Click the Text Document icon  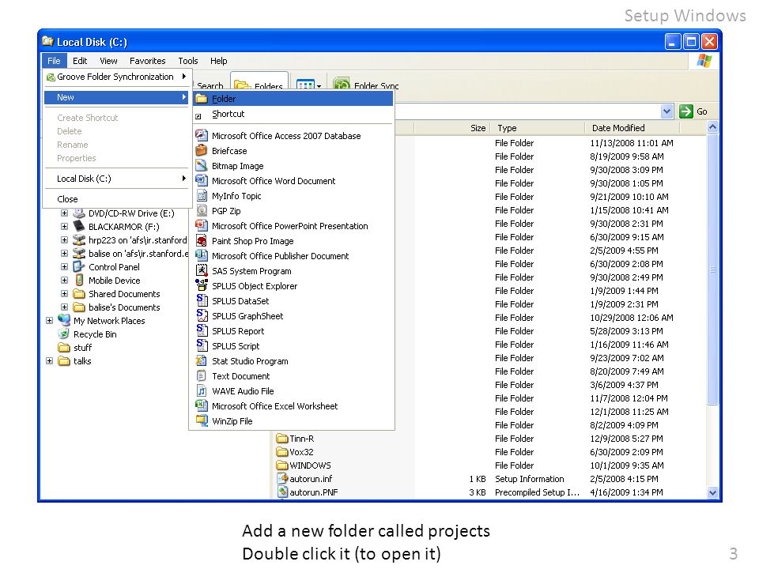coord(202,375)
